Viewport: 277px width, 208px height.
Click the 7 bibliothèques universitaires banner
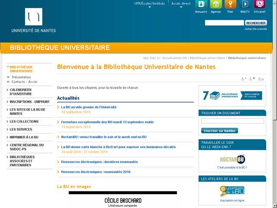pyautogui.click(x=232, y=95)
